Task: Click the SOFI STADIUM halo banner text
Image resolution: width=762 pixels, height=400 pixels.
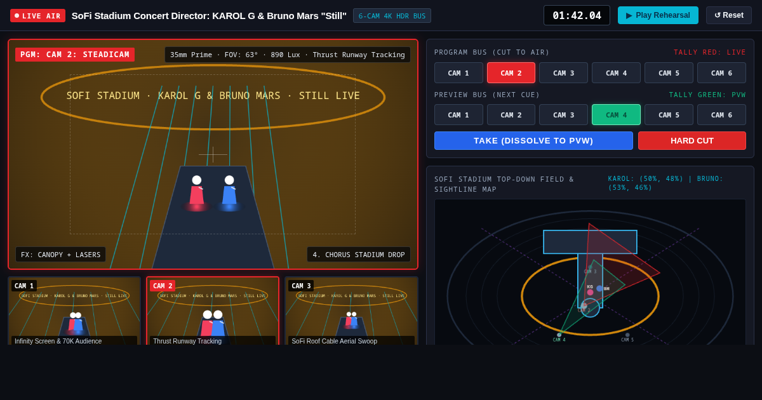Action: click(213, 96)
